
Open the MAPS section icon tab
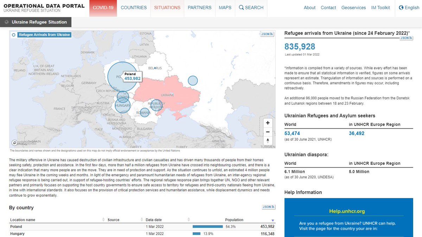click(x=225, y=7)
